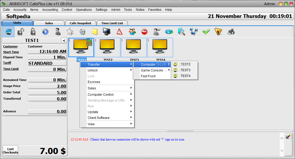295x159 pixels.
Task: Click the Customer link label
Action: [10, 46]
